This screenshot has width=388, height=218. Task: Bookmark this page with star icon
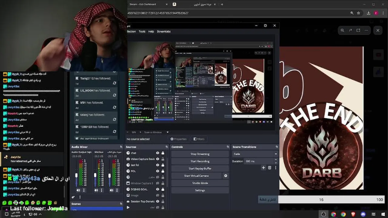coord(359,13)
